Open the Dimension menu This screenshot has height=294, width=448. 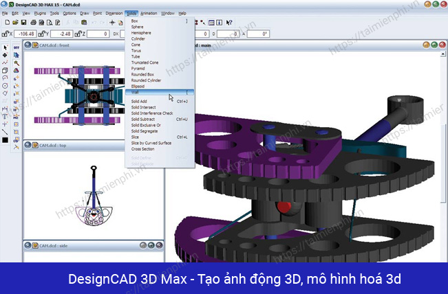coord(114,14)
